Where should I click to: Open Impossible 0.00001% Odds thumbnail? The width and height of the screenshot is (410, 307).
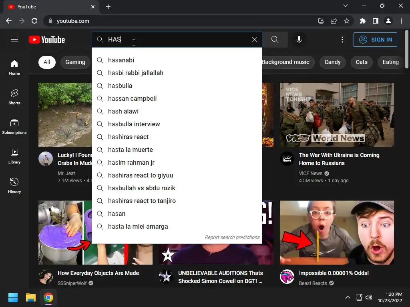[337, 233]
